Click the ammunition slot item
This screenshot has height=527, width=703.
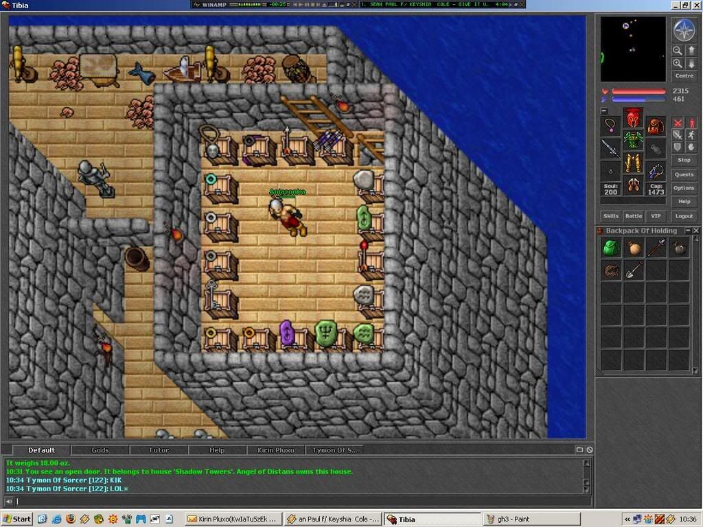(x=656, y=171)
